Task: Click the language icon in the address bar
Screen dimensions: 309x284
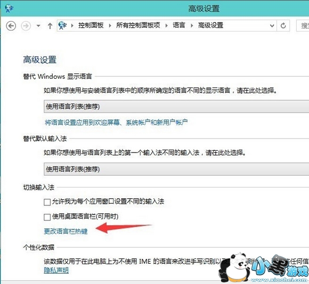Action: [x=63, y=25]
